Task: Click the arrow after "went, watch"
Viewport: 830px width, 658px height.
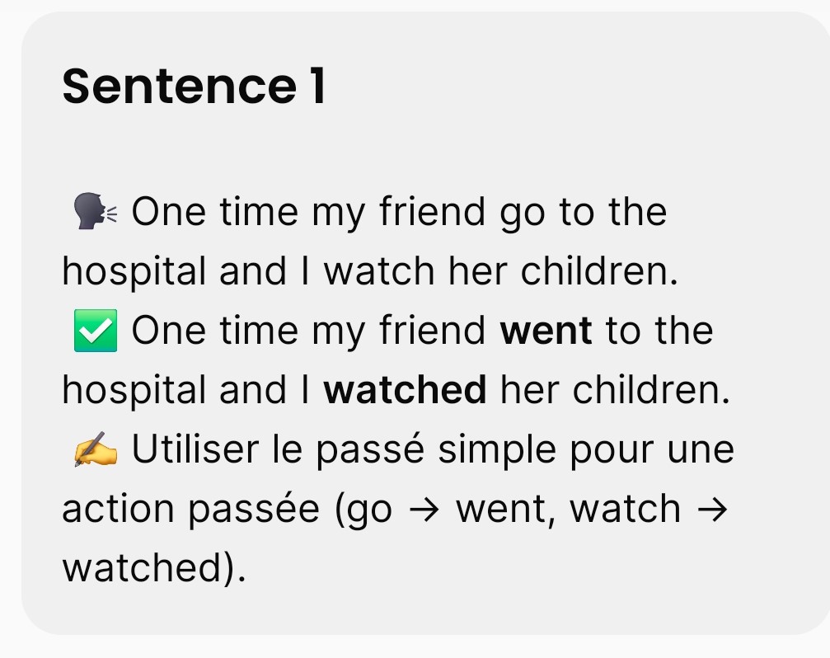Action: [x=714, y=510]
